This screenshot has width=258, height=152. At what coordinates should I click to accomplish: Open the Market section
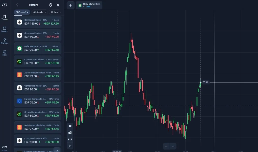point(4,29)
